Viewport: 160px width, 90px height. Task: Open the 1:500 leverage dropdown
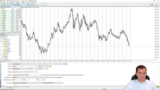click(41, 80)
